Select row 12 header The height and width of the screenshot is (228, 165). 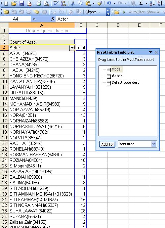point(5,93)
